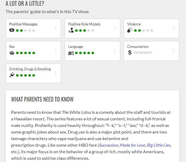Click the Language five-dot rating
This screenshot has height=162, width=186.
(85, 53)
